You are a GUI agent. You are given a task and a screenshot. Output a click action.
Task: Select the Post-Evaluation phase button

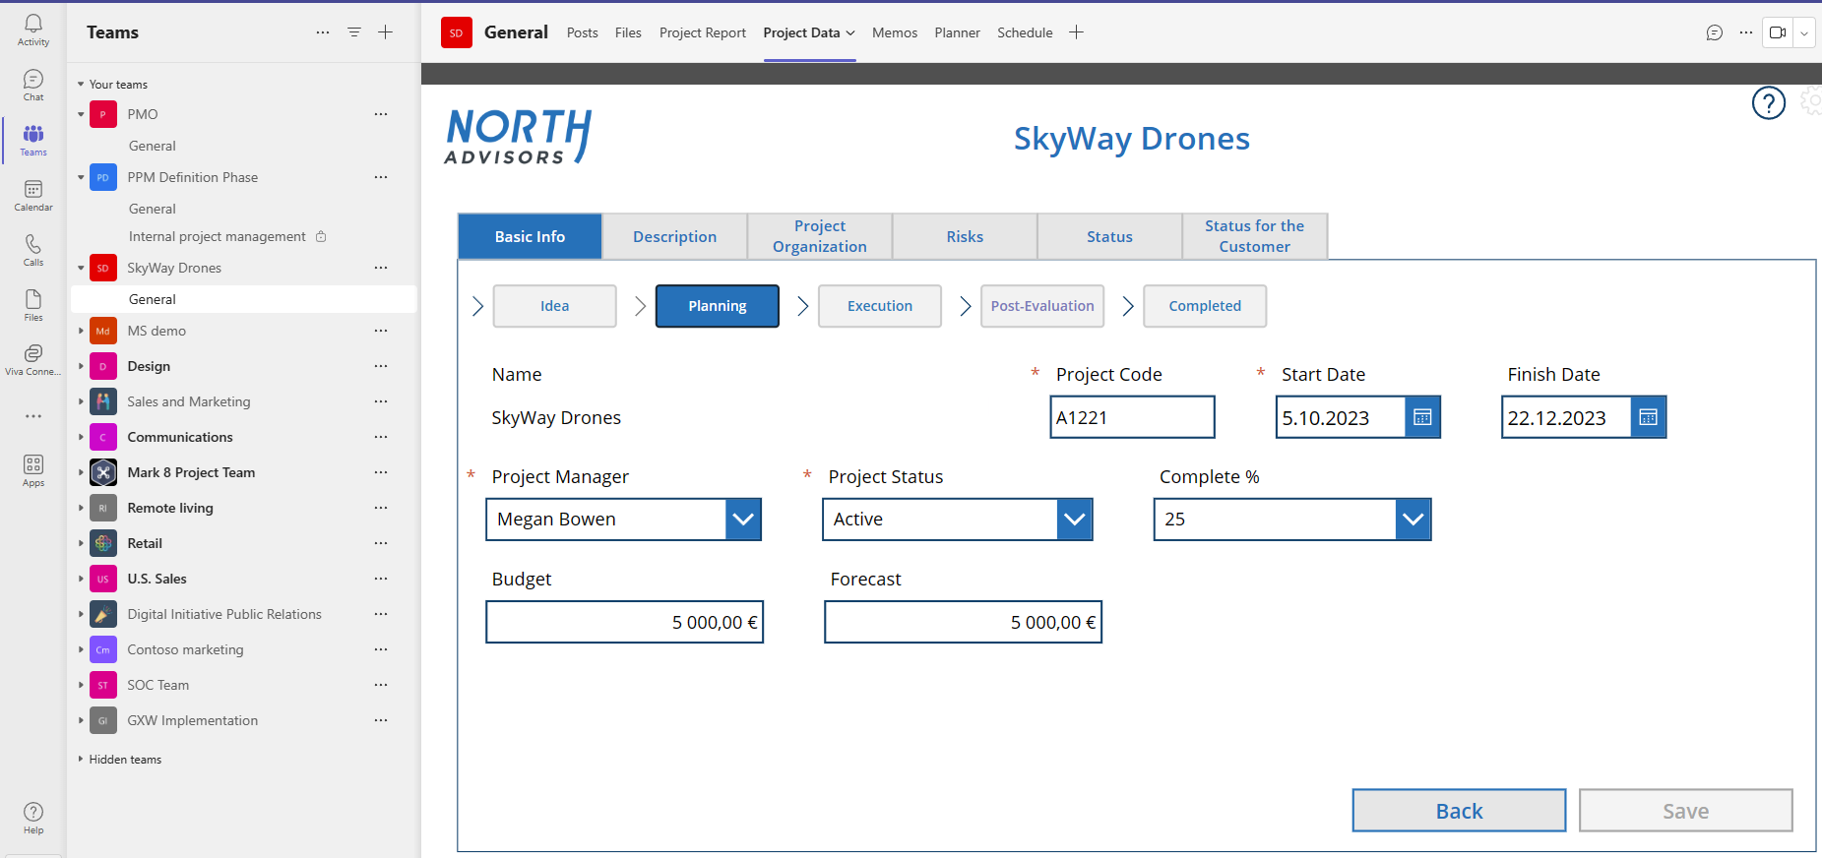[x=1042, y=306]
